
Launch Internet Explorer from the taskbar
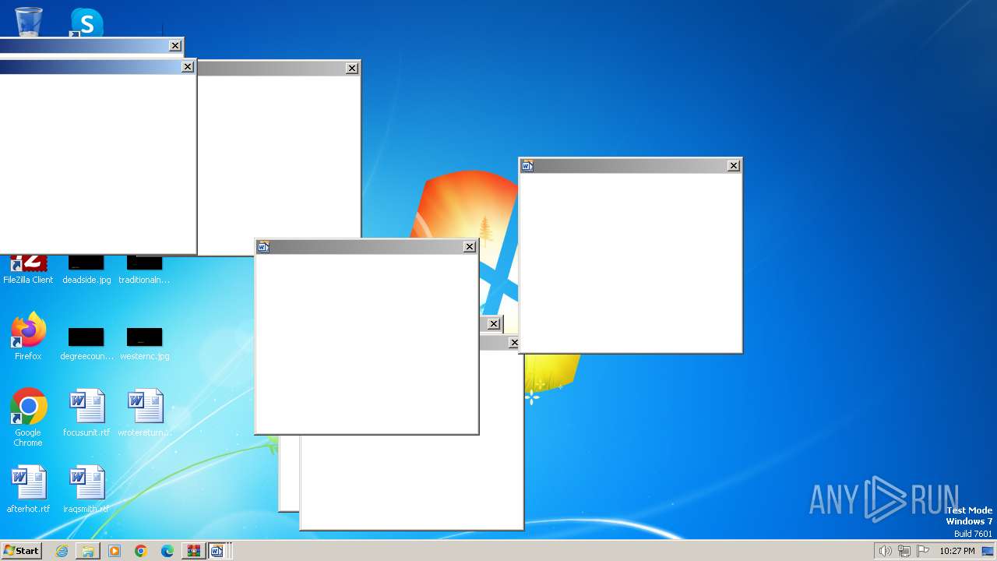point(62,551)
